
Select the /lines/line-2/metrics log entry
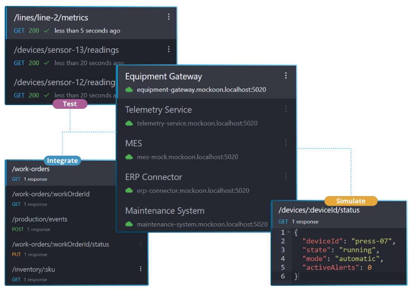click(x=91, y=23)
